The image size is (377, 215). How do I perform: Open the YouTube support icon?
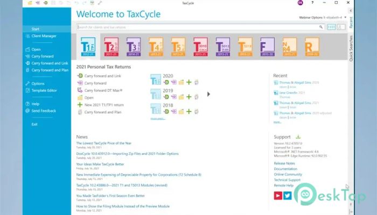(278, 196)
